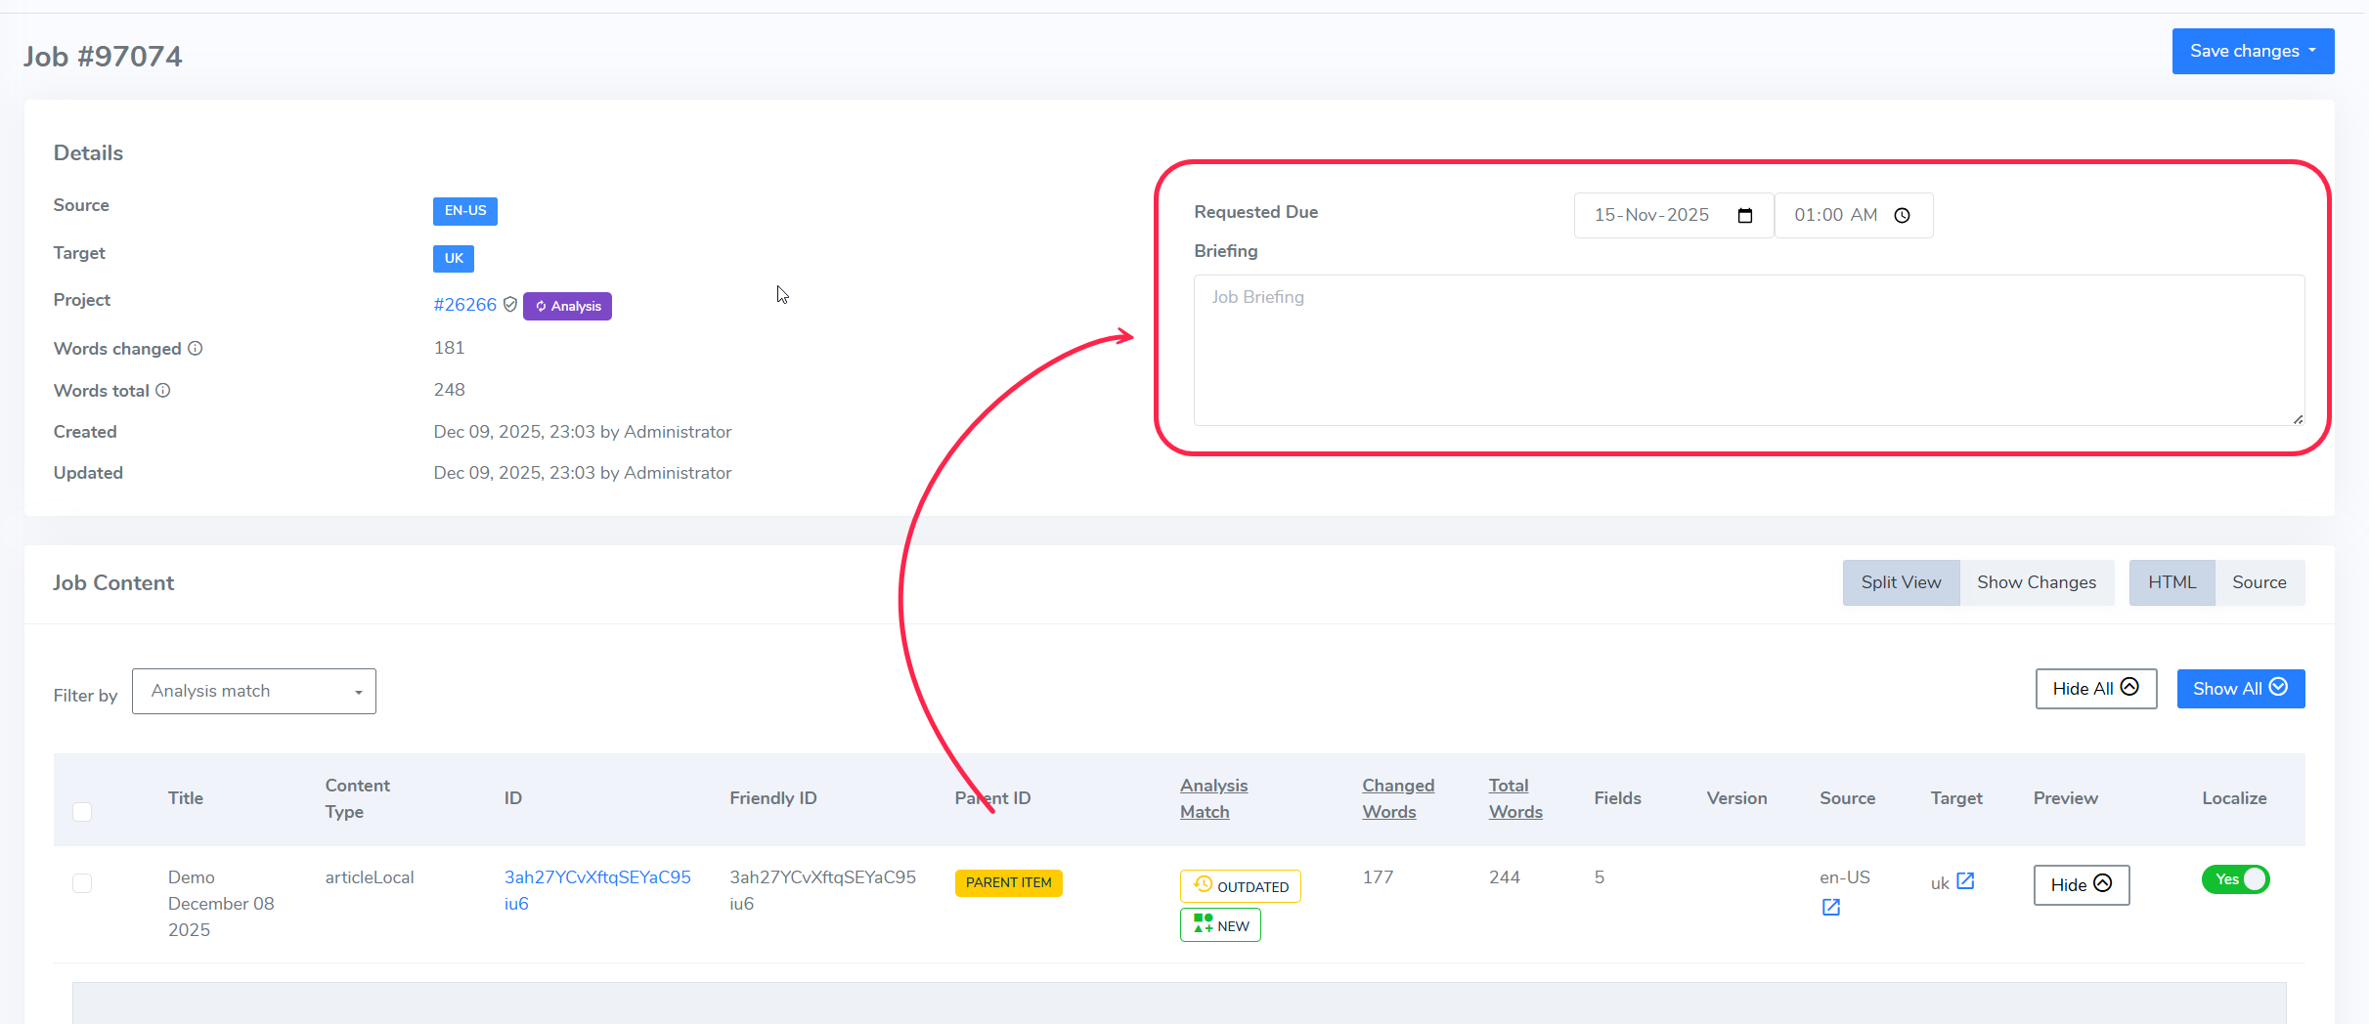Sort by Total Words column header
Viewport: 2369px width, 1024px height.
(1515, 798)
